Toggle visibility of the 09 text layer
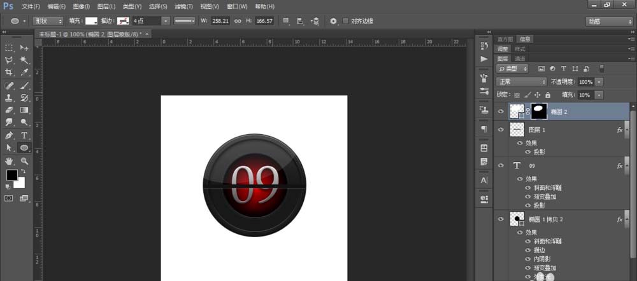 click(501, 165)
